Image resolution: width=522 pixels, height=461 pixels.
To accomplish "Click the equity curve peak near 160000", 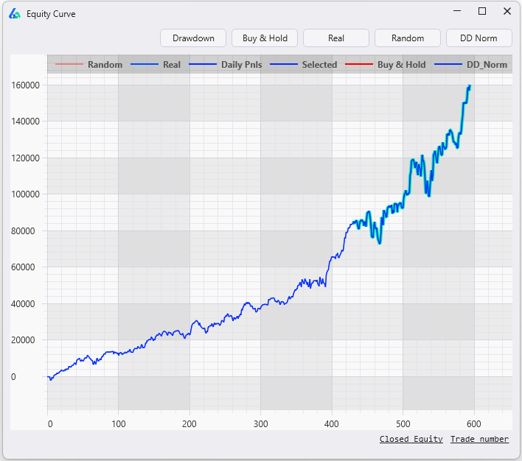I will coord(469,86).
